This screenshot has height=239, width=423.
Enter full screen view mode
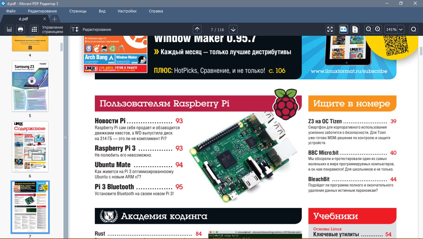pos(330,29)
